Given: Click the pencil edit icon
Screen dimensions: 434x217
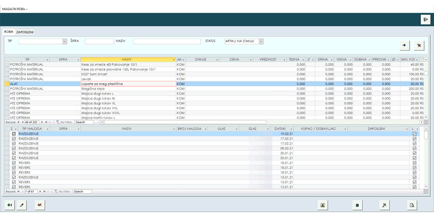Looking at the screenshot, I should [22, 205].
